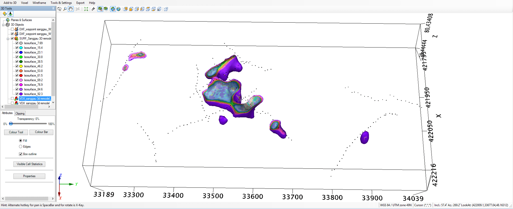The image size is (513, 209).
Task: Select the Edges radio button
Action: tap(21, 147)
